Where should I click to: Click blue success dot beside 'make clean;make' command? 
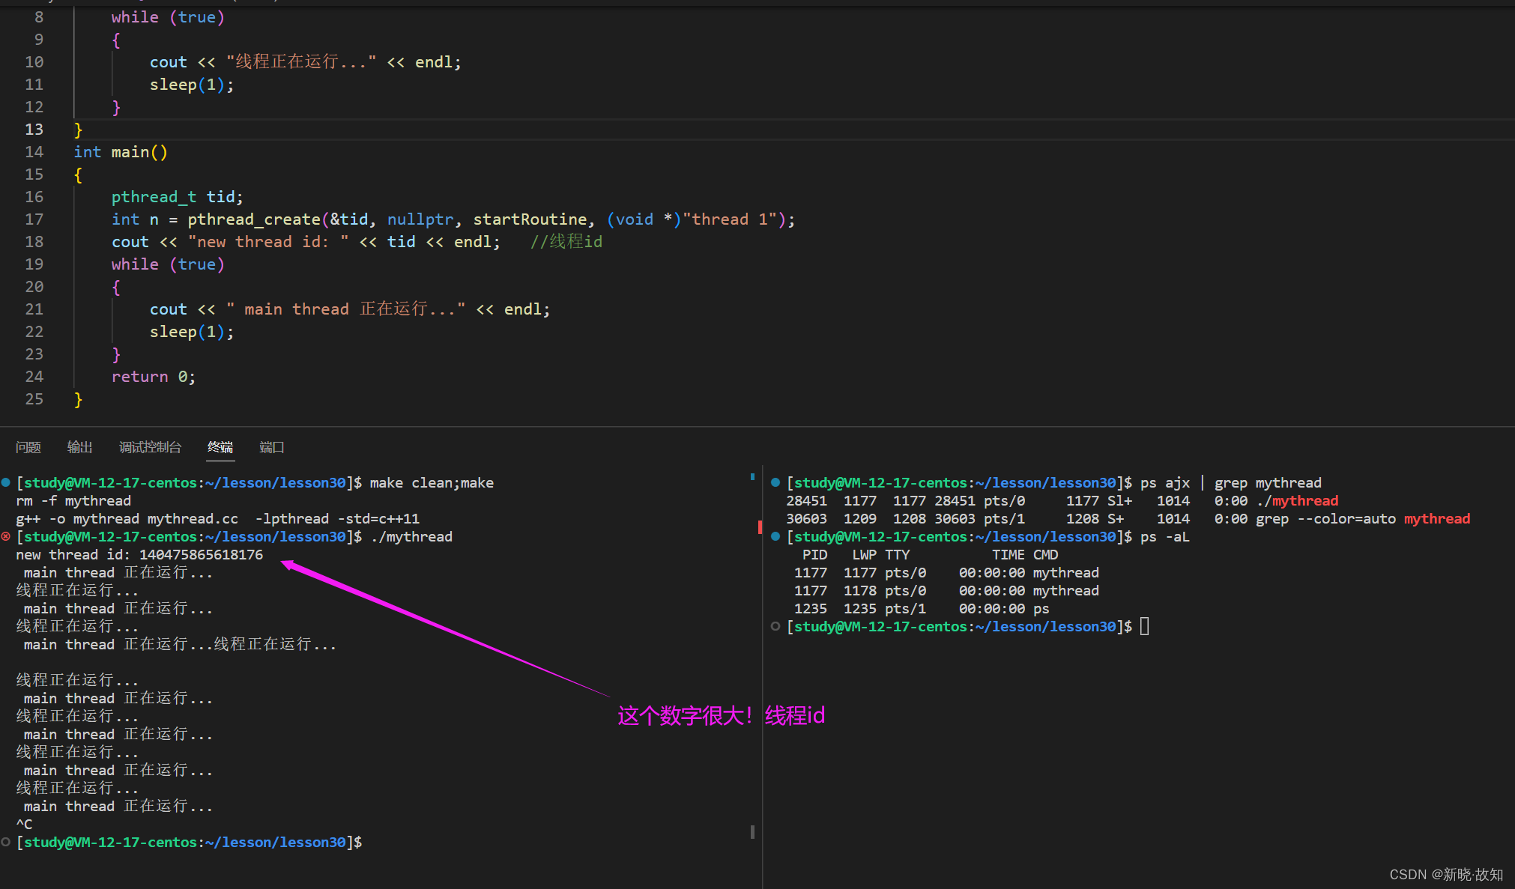[x=6, y=482]
